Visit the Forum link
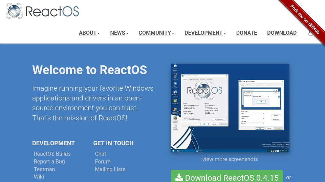The height and width of the screenshot is (182, 325). [x=103, y=161]
